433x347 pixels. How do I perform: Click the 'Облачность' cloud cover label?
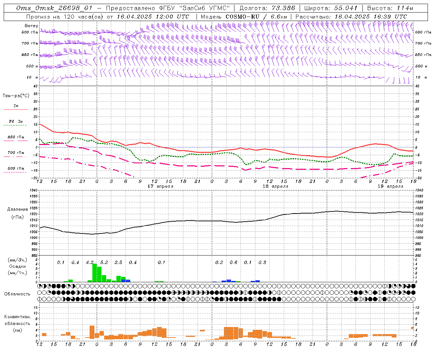point(17,294)
